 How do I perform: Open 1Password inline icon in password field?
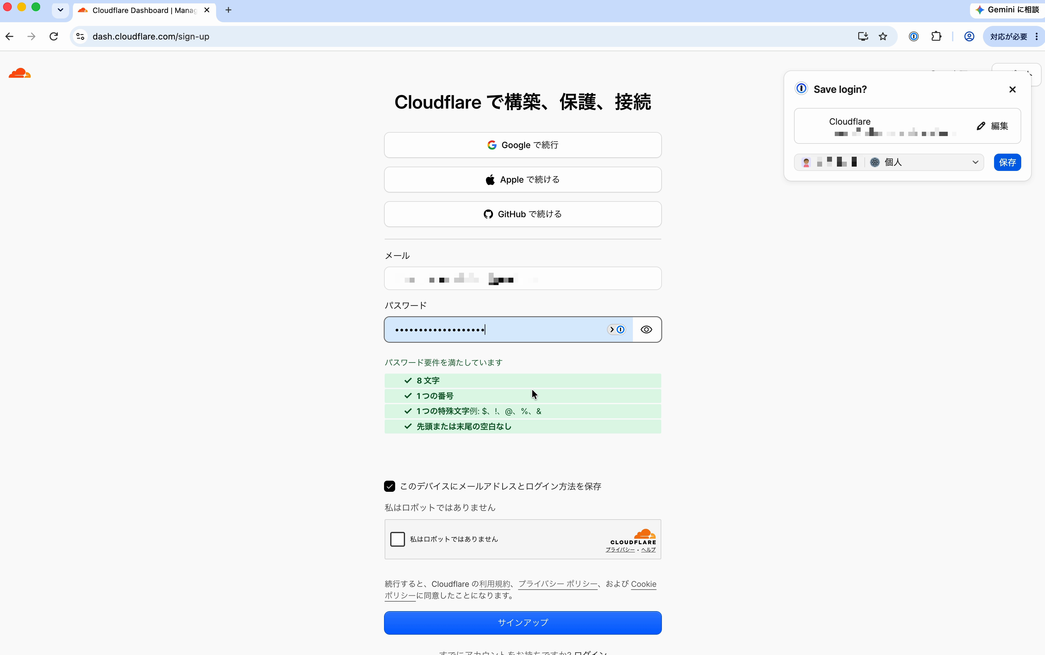[x=617, y=330]
